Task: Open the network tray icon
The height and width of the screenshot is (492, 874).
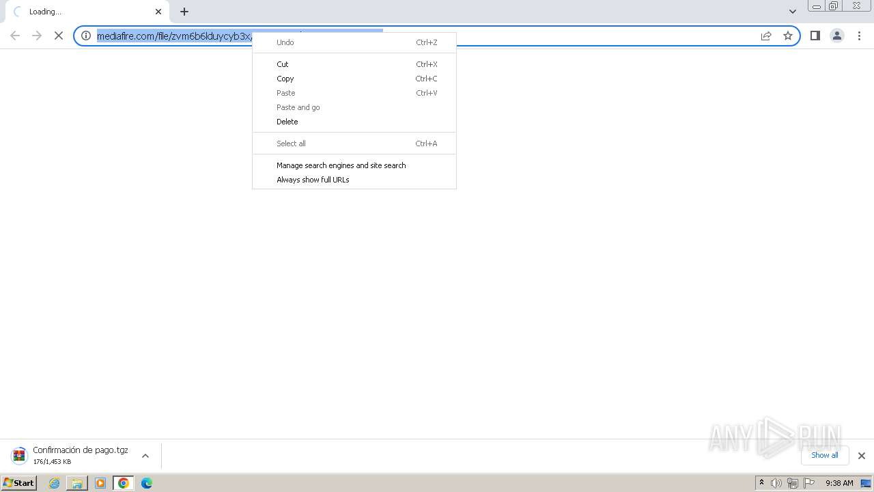Action: coord(793,483)
